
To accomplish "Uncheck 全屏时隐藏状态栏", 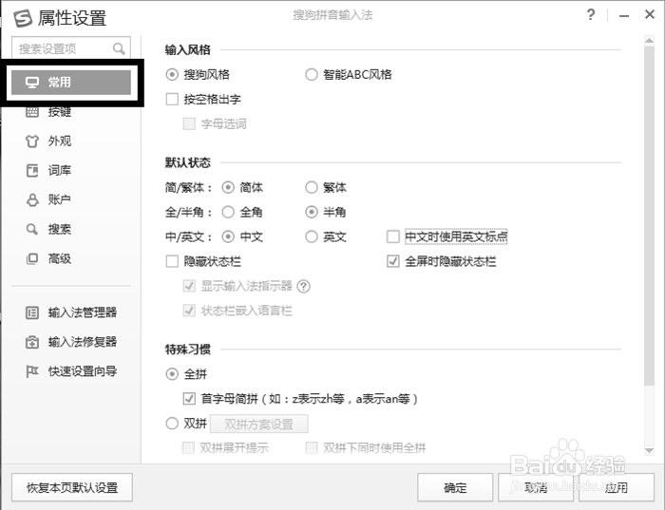I will pos(393,261).
